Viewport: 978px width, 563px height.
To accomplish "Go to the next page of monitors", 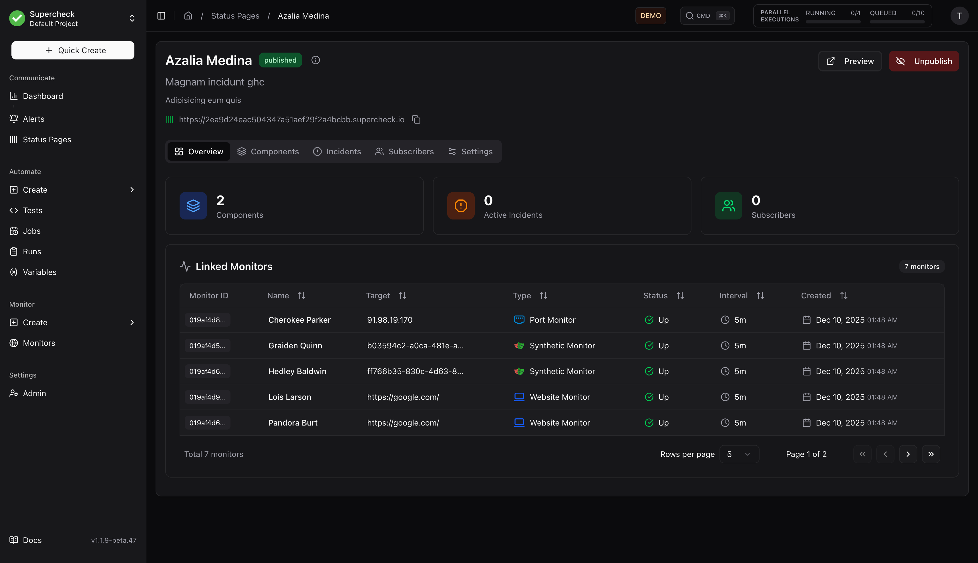I will click(x=908, y=454).
